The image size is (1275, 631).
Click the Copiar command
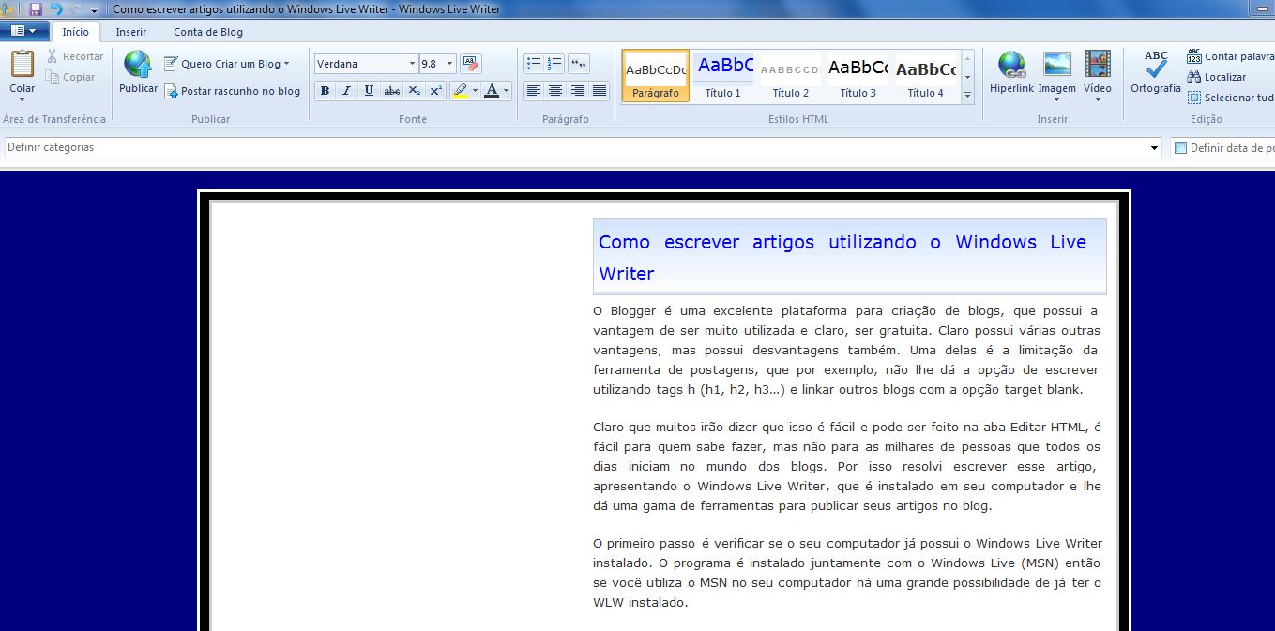pyautogui.click(x=71, y=77)
